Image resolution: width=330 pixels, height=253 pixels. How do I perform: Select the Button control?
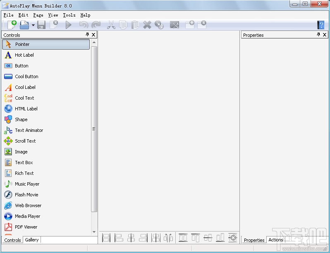46,66
